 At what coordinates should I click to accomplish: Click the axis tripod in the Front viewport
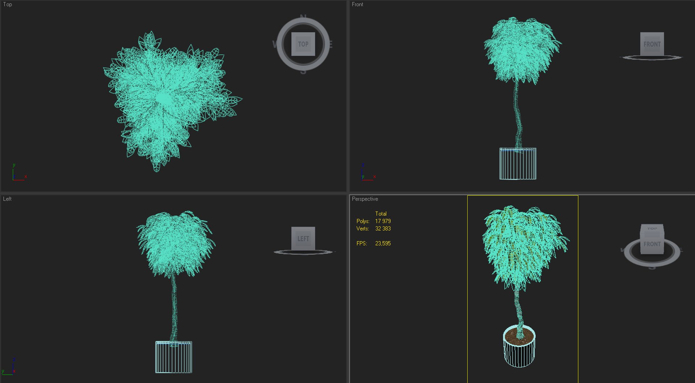click(x=368, y=172)
